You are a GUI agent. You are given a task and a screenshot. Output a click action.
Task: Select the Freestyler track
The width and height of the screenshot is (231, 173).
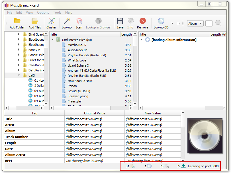pyautogui.click(x=75, y=101)
